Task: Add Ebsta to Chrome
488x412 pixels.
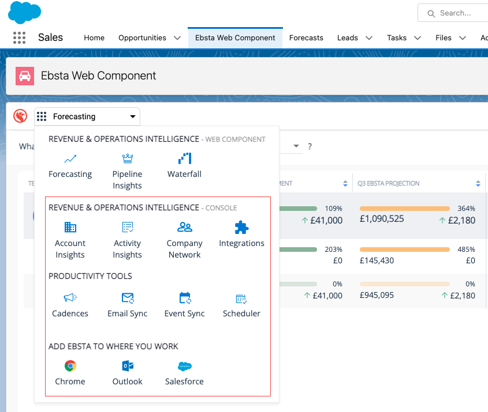Action: [x=70, y=366]
